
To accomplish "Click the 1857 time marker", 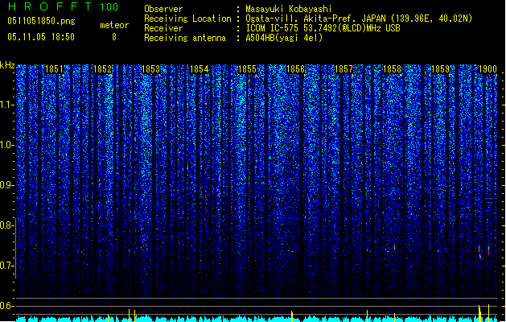I will [x=344, y=69].
